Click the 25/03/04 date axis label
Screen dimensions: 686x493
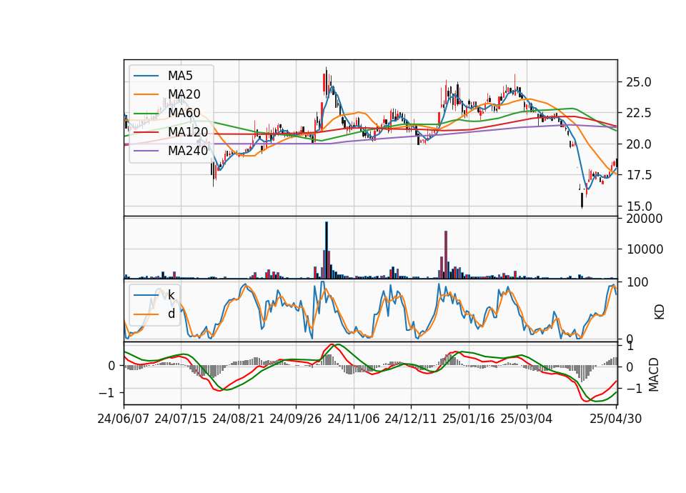(x=527, y=419)
